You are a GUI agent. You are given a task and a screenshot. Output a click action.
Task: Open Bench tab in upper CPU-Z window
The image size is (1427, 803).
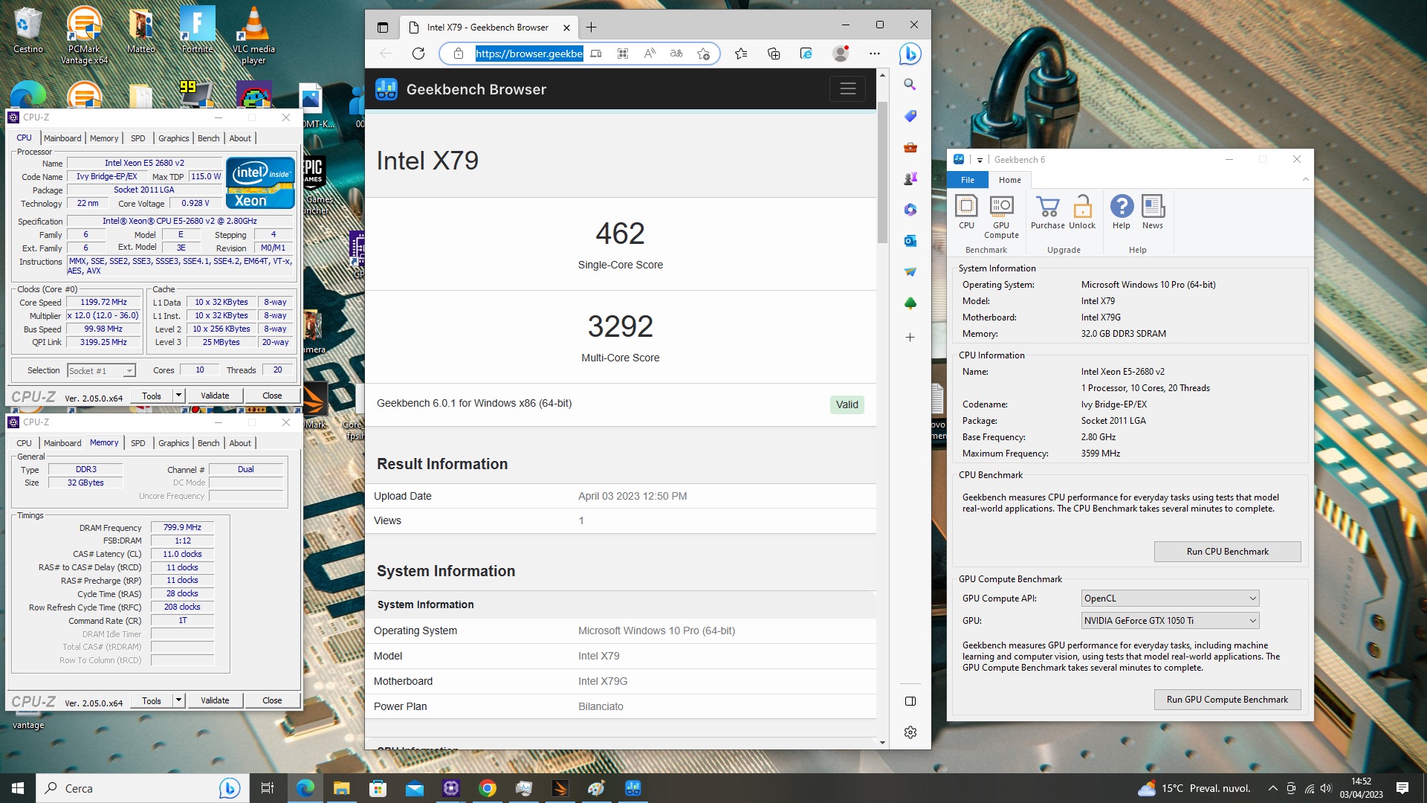click(208, 138)
